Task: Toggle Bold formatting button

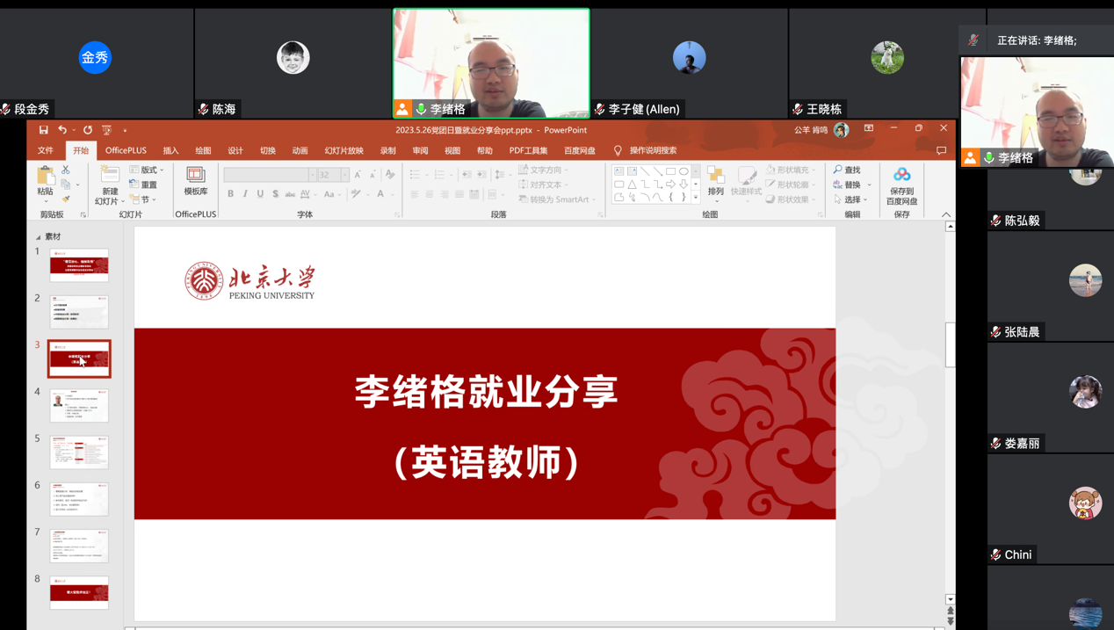Action: [231, 194]
